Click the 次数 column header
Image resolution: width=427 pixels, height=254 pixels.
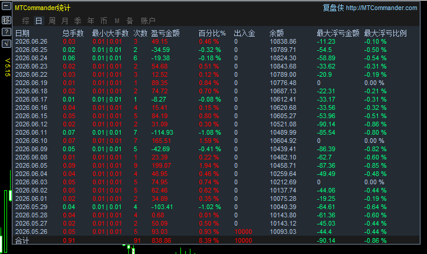pos(140,33)
